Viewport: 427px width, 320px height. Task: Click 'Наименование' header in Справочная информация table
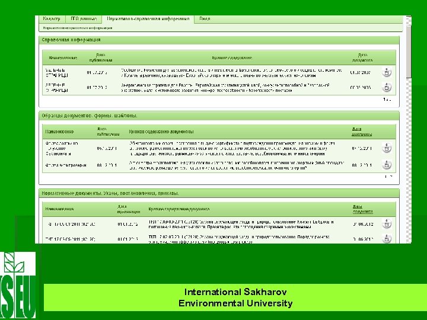click(x=63, y=57)
